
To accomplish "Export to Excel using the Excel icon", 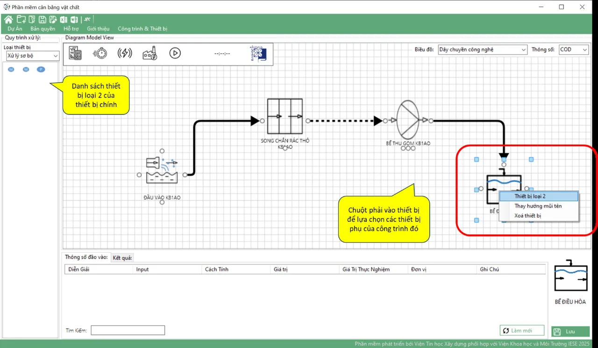I will click(x=64, y=19).
